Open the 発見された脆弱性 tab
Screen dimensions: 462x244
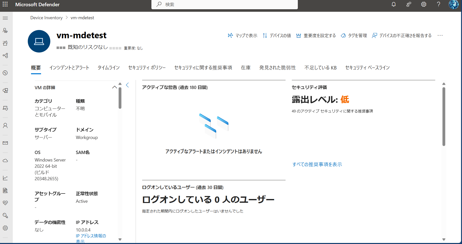[x=277, y=68]
